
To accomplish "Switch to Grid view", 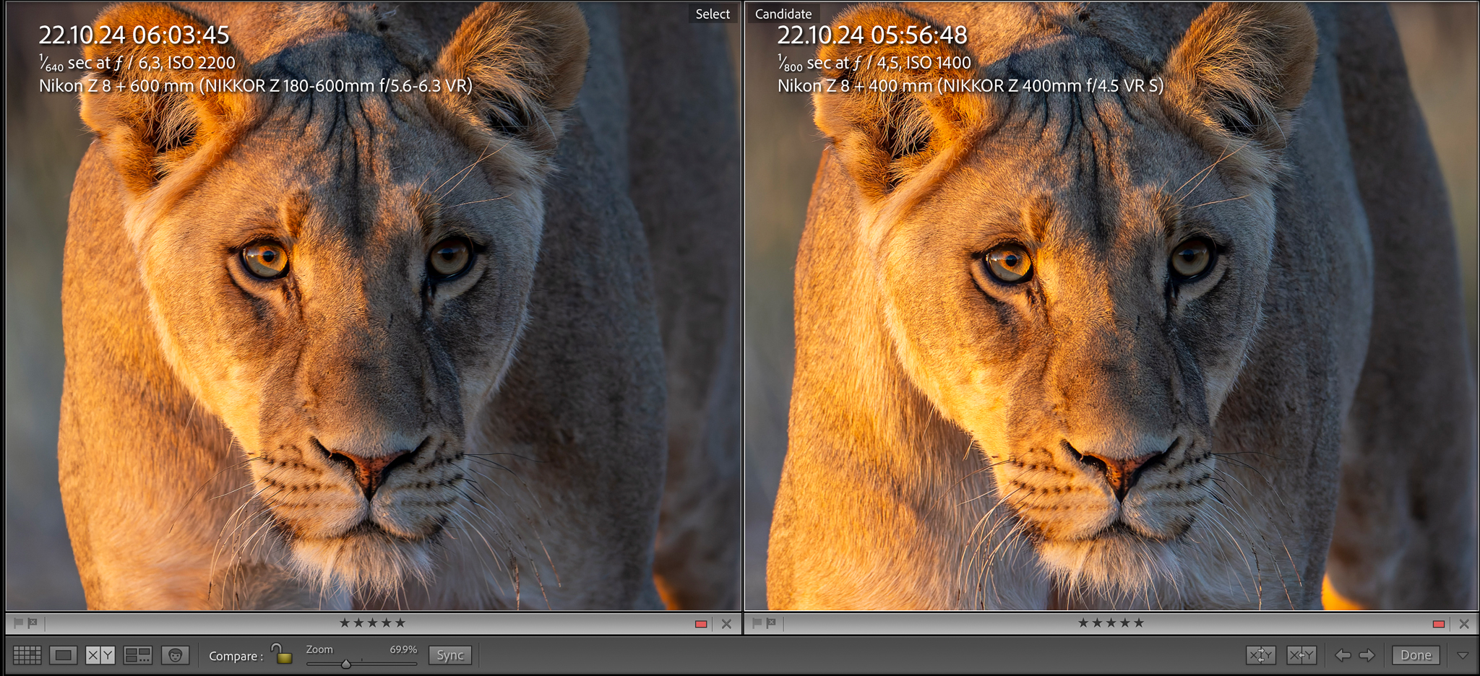I will pos(27,655).
